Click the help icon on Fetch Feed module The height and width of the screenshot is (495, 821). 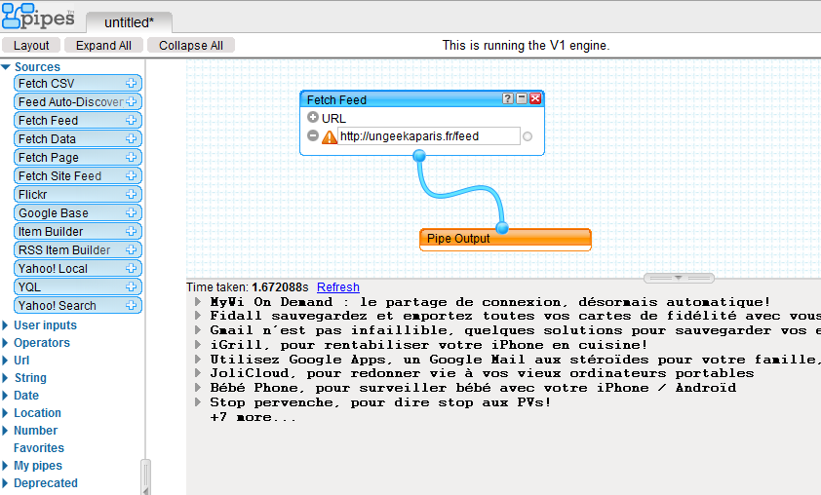click(508, 99)
